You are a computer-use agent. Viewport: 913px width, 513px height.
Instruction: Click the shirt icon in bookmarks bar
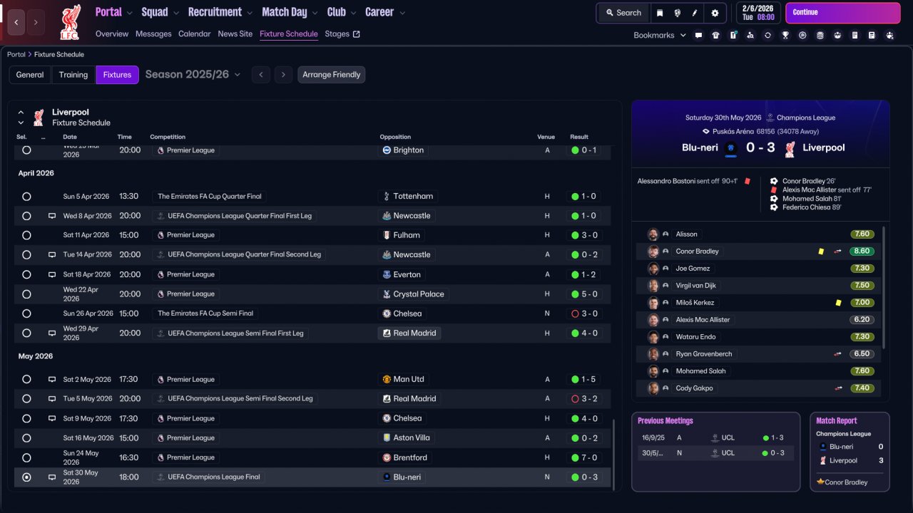715,35
